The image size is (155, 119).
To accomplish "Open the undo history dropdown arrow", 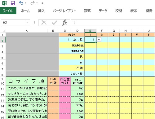I will tap(25, 3).
